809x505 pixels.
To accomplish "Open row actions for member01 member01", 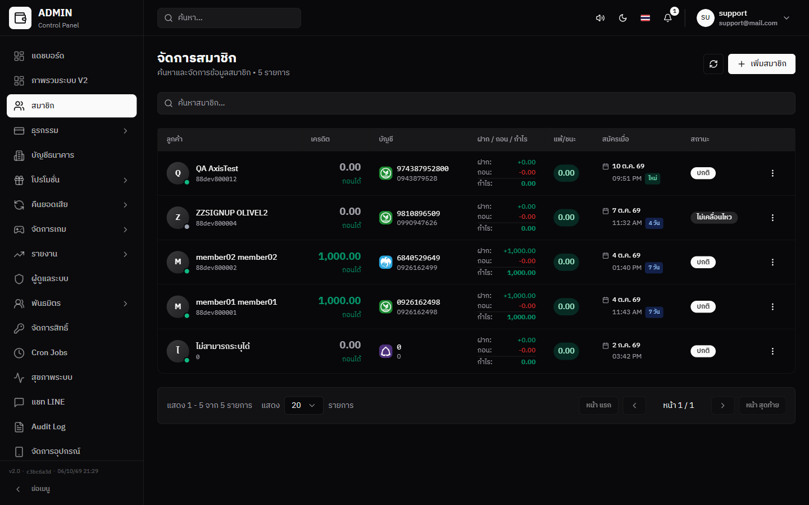I will click(772, 307).
